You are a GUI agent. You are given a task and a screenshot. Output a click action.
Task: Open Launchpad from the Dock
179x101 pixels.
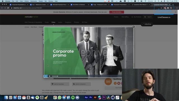click(x=11, y=97)
